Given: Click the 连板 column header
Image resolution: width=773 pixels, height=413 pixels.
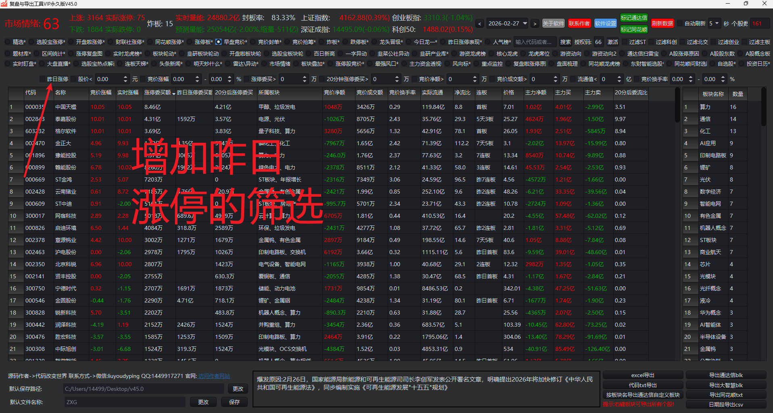Looking at the screenshot, I should (481, 93).
